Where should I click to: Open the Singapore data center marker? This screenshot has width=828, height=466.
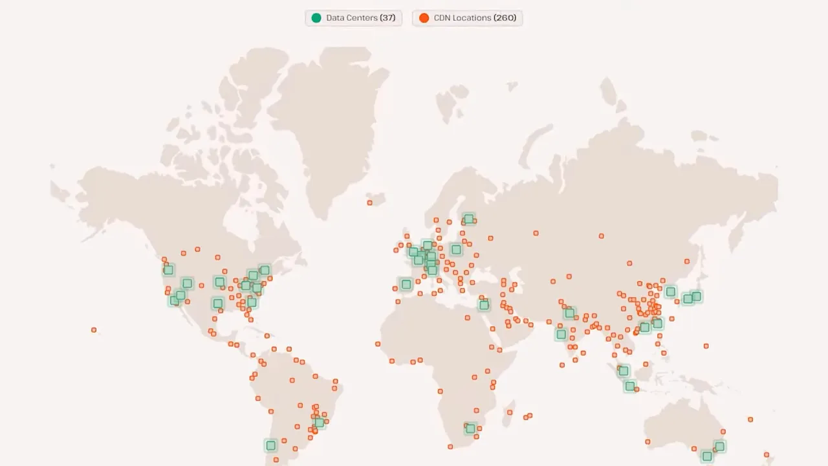click(x=624, y=371)
